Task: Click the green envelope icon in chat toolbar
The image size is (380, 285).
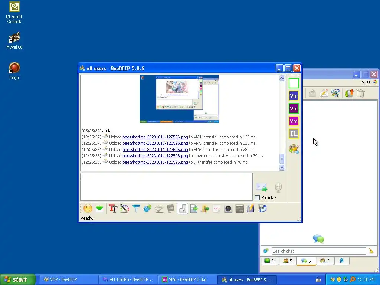Action: (x=99, y=209)
